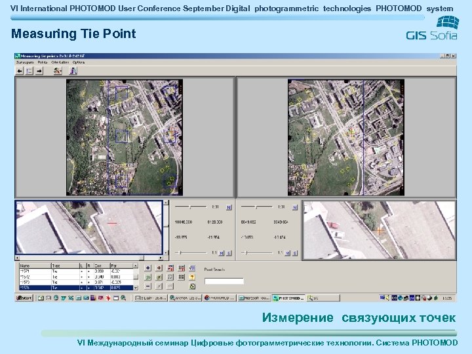Click the green refresh icon under the question mark
This screenshot has width=472, height=354.
coord(192,286)
